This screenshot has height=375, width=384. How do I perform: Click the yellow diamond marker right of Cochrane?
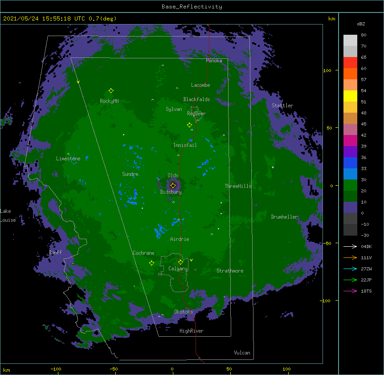[151, 263]
